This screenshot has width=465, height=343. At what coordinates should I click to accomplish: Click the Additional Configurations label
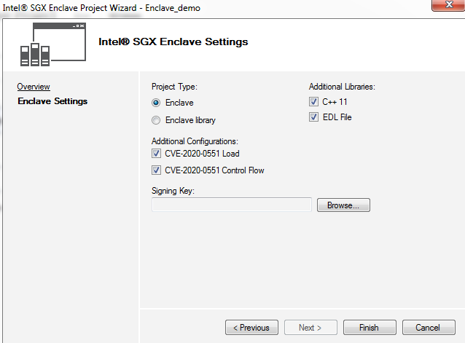point(195,141)
